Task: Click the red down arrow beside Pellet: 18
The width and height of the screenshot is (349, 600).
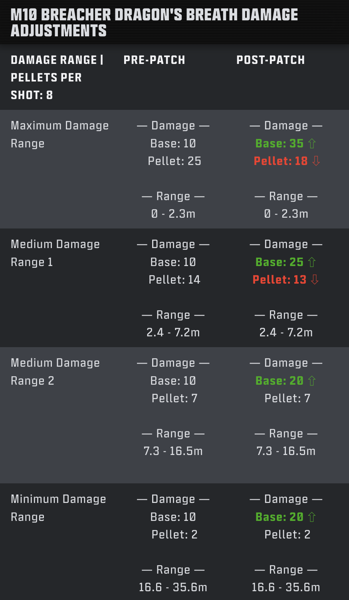Action: click(316, 161)
